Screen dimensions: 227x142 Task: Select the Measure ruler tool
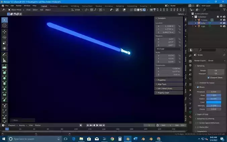[4, 60]
